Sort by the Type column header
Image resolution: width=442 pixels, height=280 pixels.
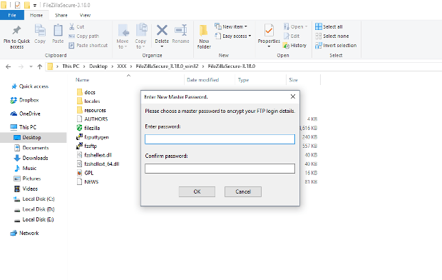click(x=243, y=80)
